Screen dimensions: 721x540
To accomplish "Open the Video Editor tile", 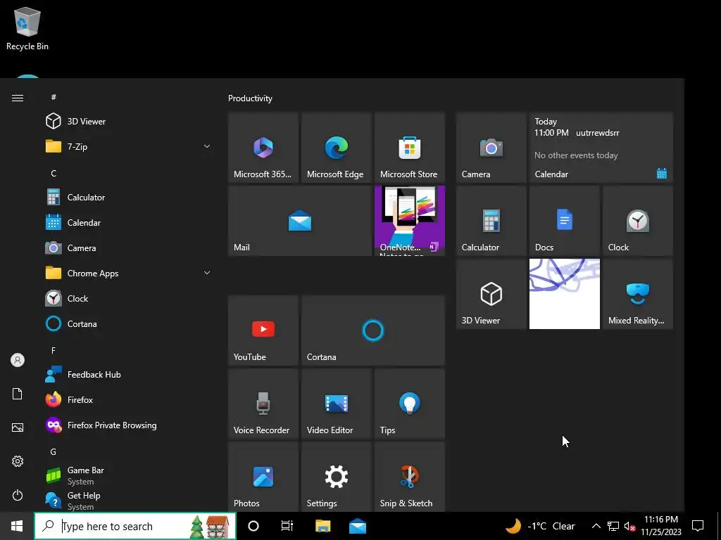I will (336, 404).
